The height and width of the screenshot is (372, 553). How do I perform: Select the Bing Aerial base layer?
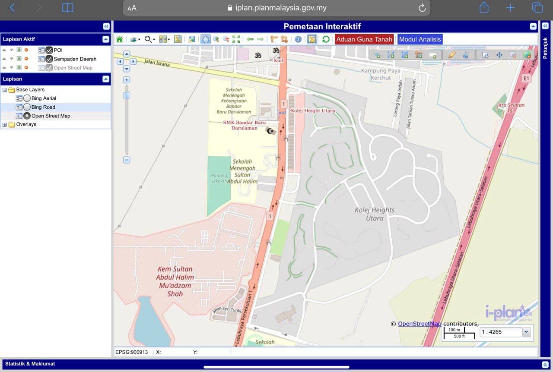(x=27, y=98)
